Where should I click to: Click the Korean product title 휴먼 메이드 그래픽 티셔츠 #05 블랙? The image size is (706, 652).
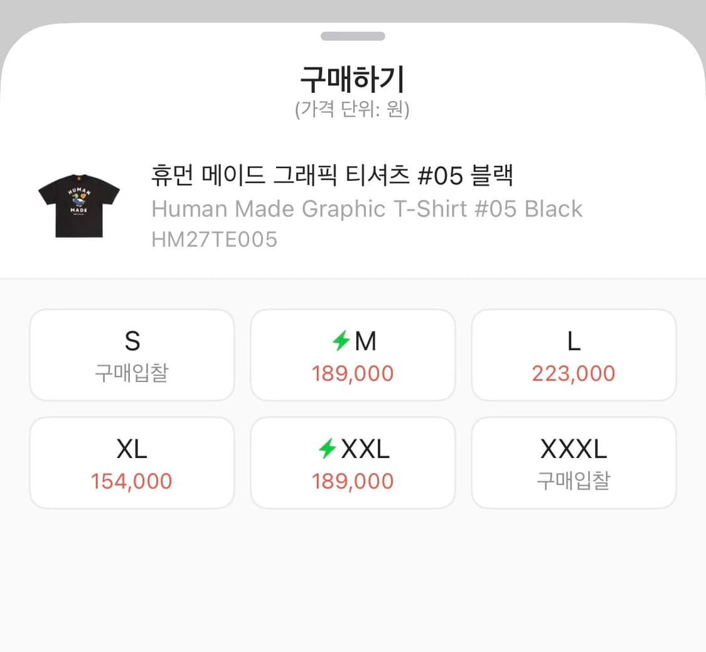pos(333,176)
